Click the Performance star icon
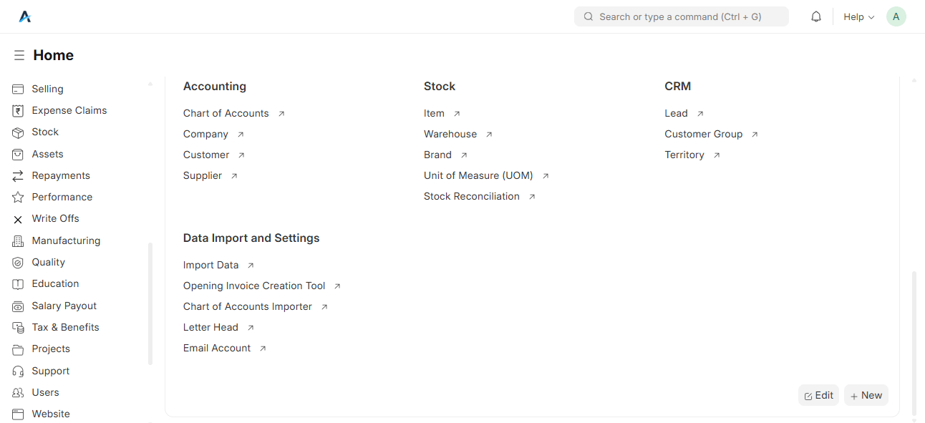Screen dimensions: 925x423 (18, 197)
